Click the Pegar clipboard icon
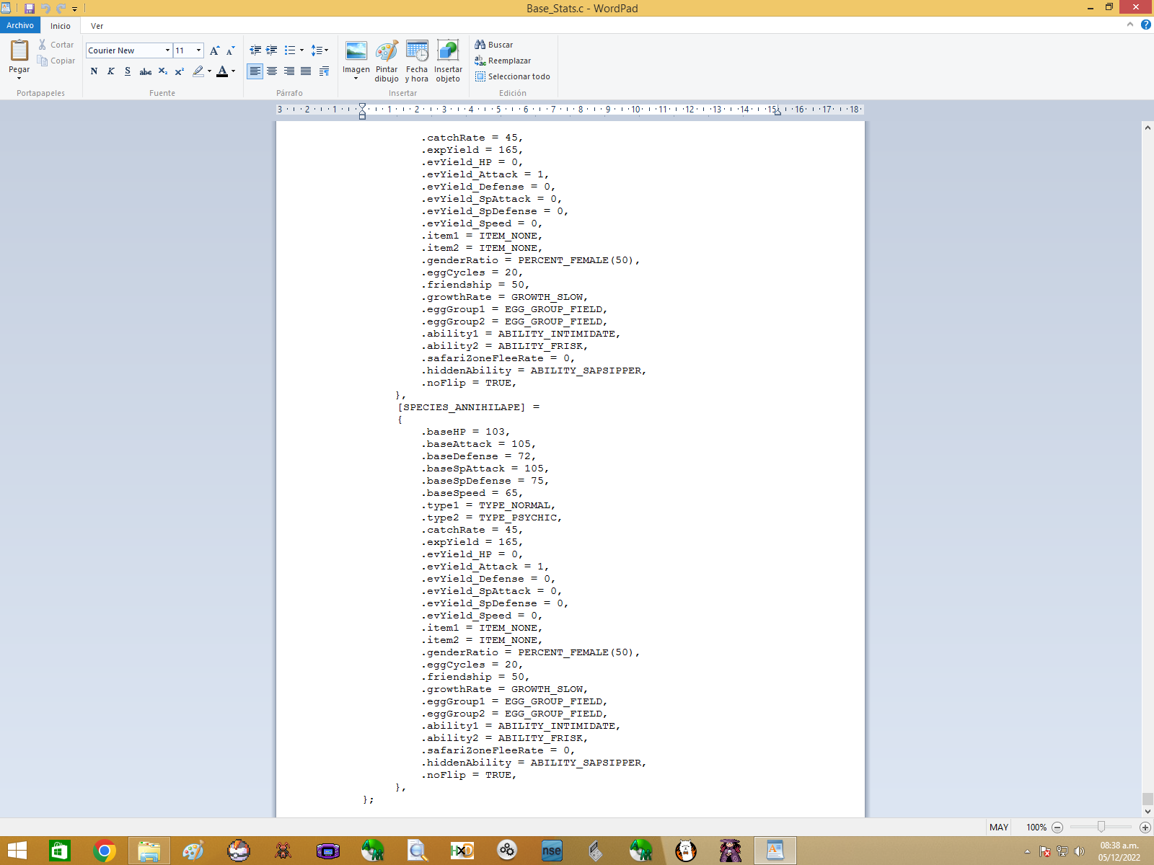The width and height of the screenshot is (1154, 865). point(19,50)
